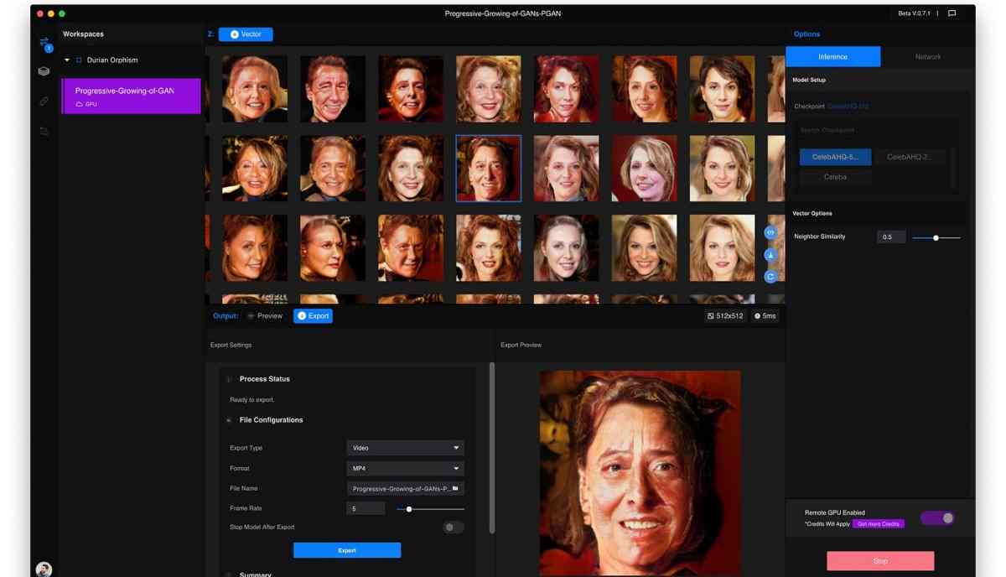Click the blue code brackets round icon
Image resolution: width=1006 pixels, height=577 pixels.
click(x=770, y=232)
